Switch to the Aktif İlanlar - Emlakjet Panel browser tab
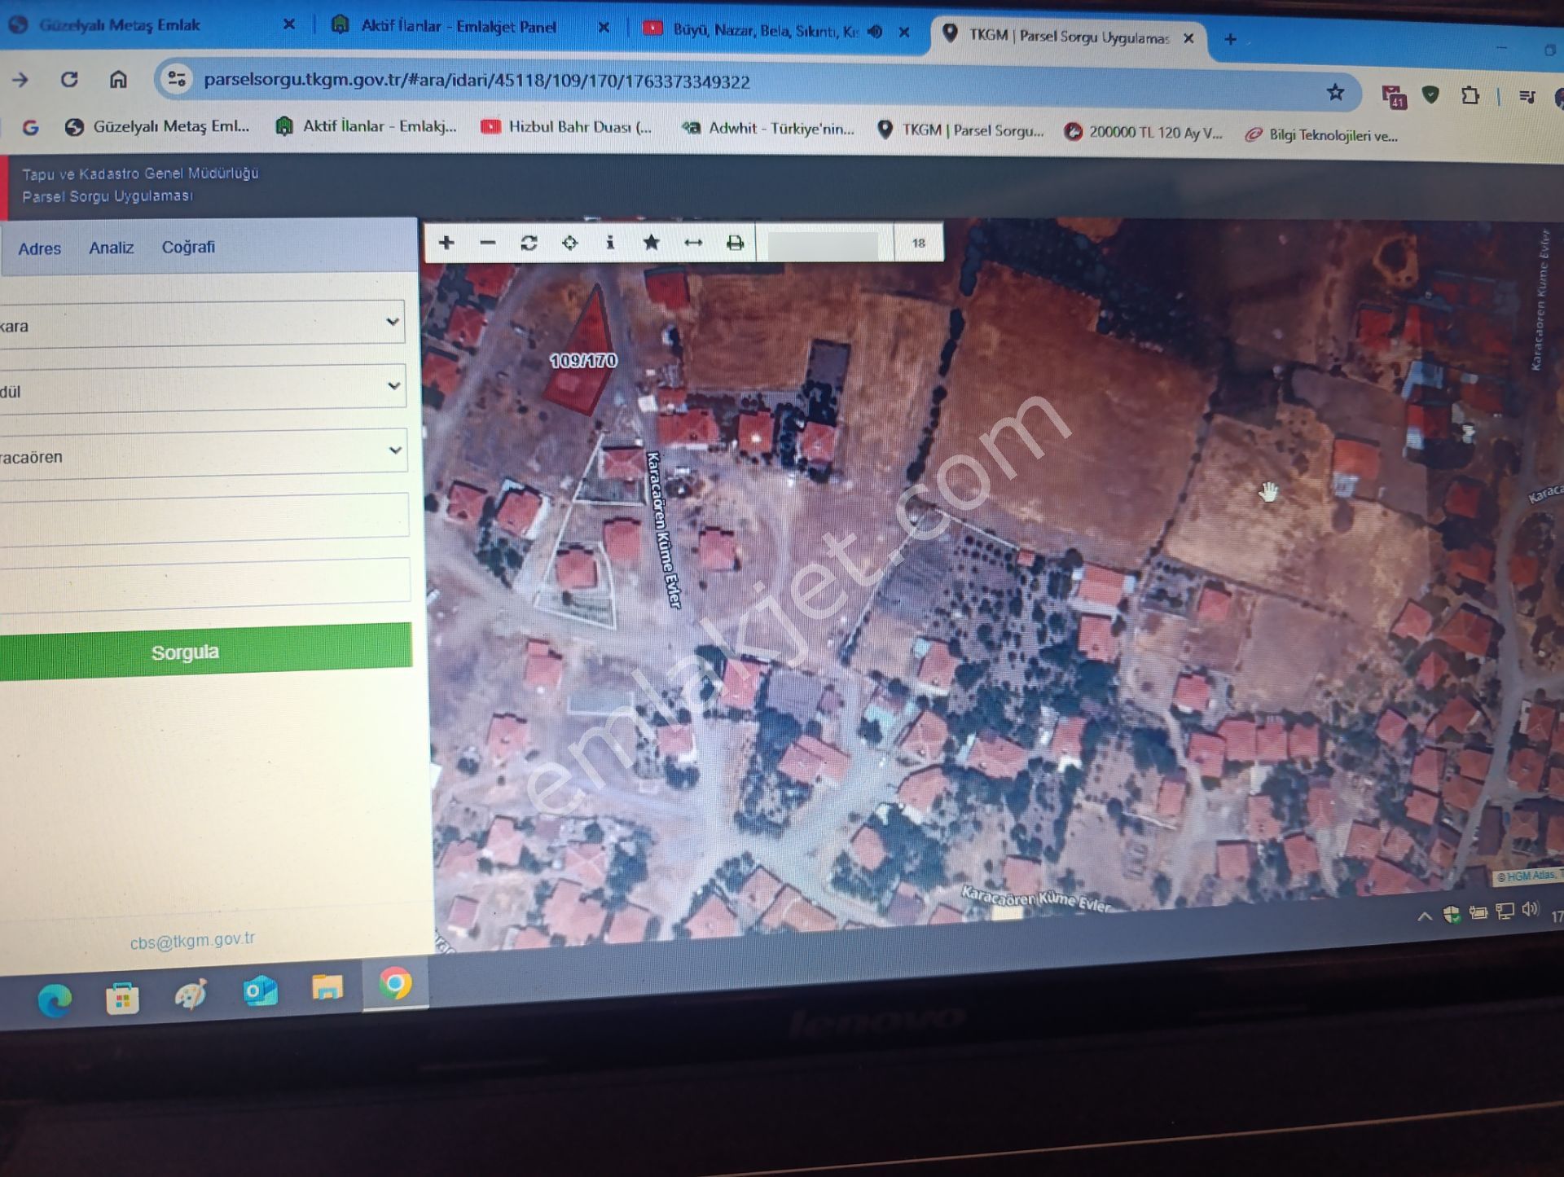 click(x=459, y=26)
